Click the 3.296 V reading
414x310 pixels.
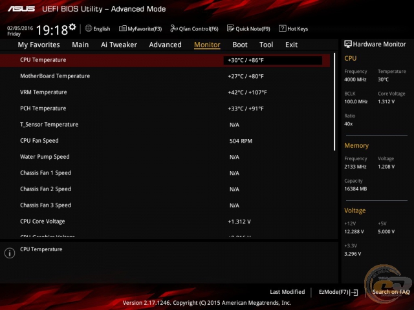pyautogui.click(x=353, y=254)
